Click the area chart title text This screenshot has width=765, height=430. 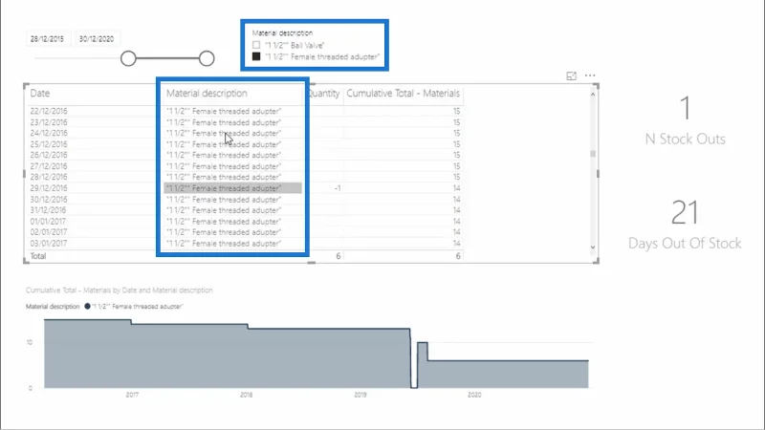click(119, 290)
